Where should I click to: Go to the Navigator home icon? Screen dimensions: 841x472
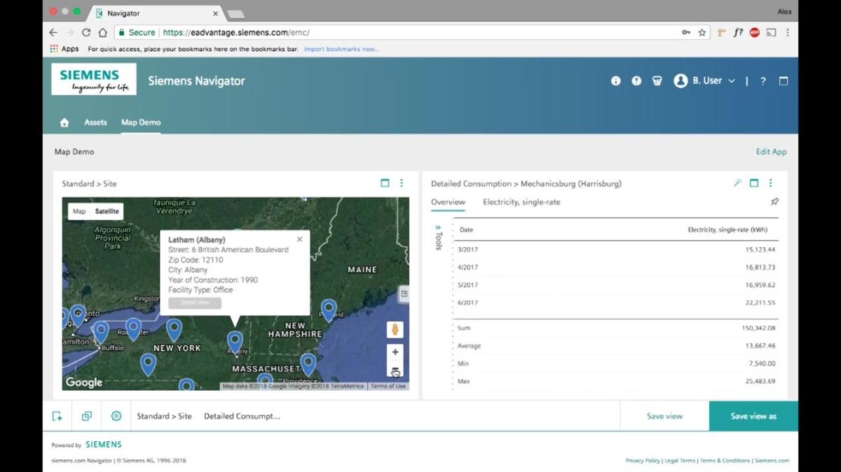click(x=64, y=123)
